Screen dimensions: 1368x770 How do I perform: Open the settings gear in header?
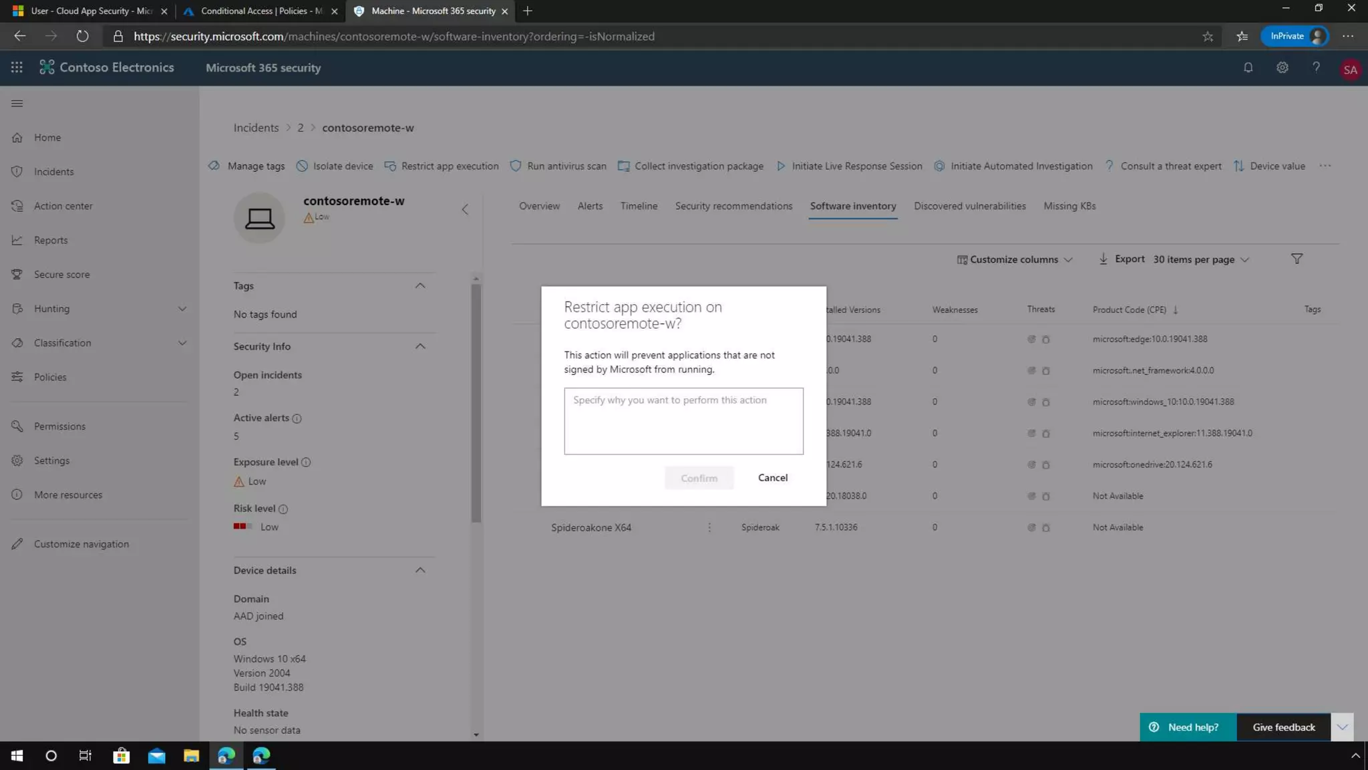tap(1282, 68)
